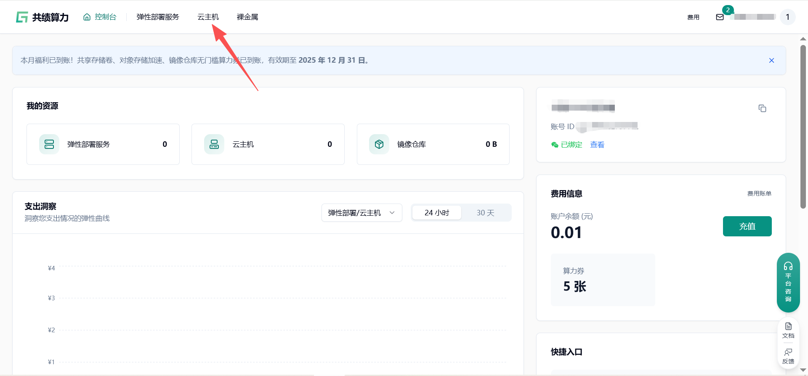Open 费用 in the top bar
808x376 pixels.
[693, 17]
